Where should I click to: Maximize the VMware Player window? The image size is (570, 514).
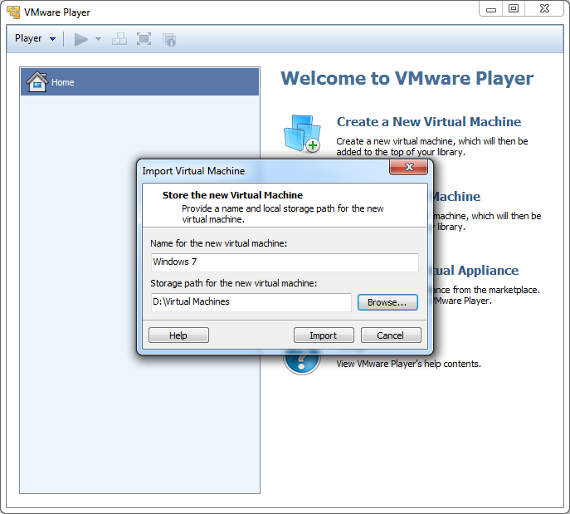click(514, 8)
